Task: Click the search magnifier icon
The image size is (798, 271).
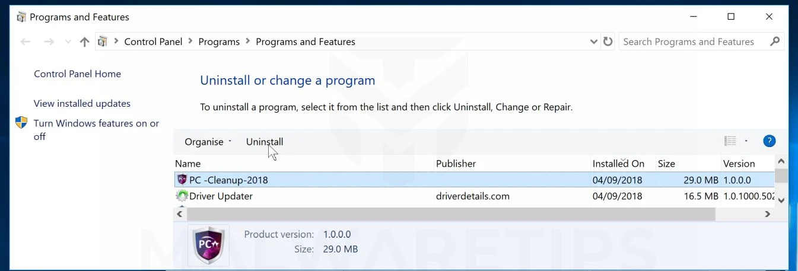Action: click(x=774, y=42)
